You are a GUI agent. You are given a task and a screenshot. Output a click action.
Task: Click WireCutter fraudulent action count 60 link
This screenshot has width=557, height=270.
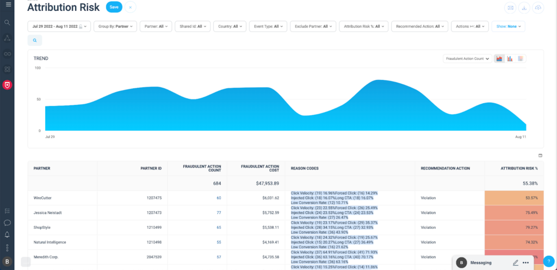pyautogui.click(x=219, y=198)
